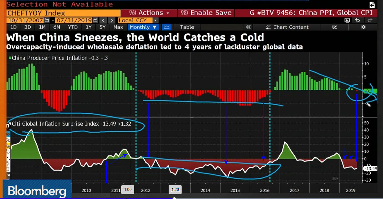
Task: Click the undo stroke icon in left toolbar
Action: pos(8,163)
